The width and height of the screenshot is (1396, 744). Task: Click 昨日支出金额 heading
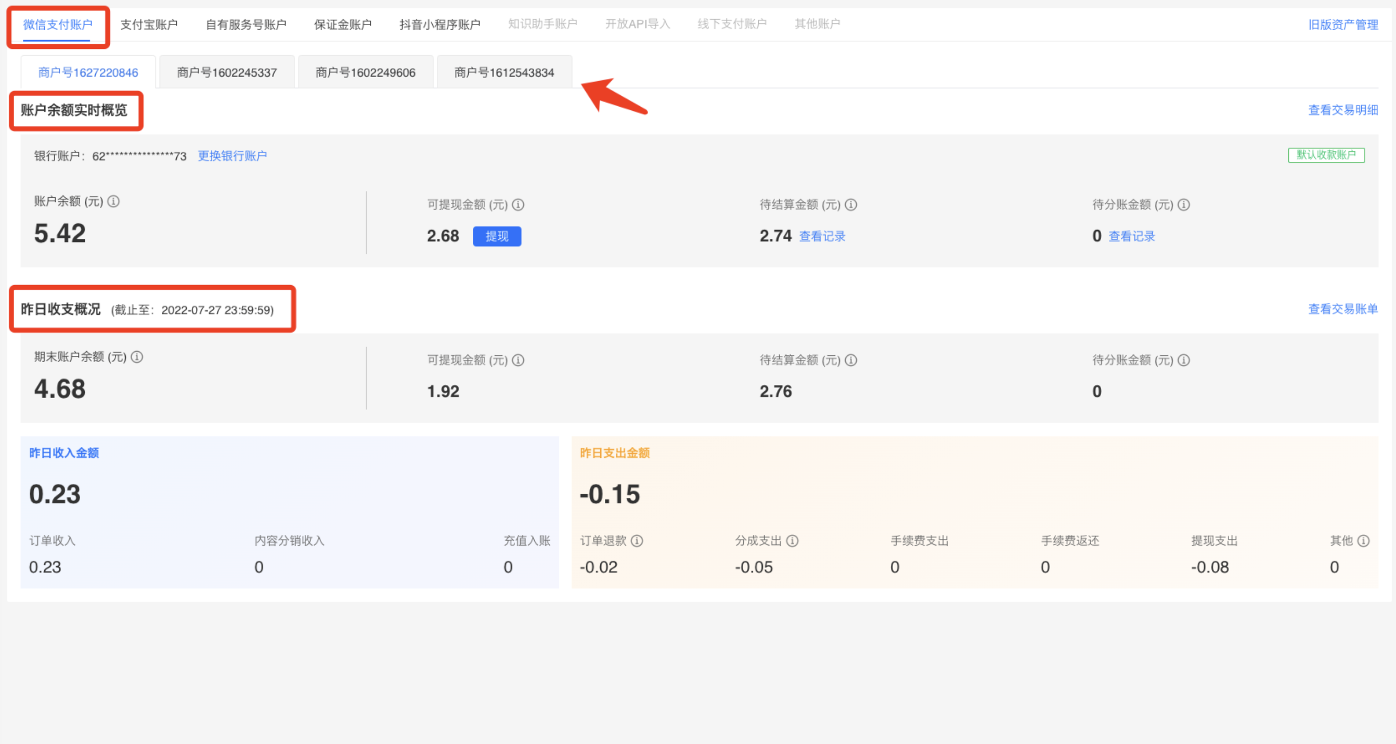[615, 453]
